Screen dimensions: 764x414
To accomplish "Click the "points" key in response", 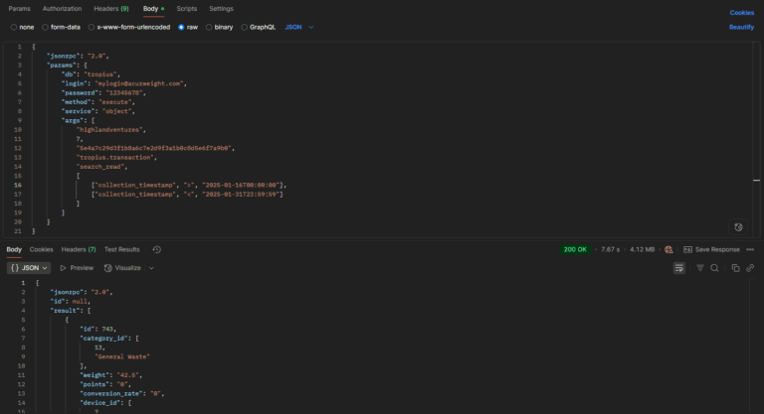I will click(95, 385).
